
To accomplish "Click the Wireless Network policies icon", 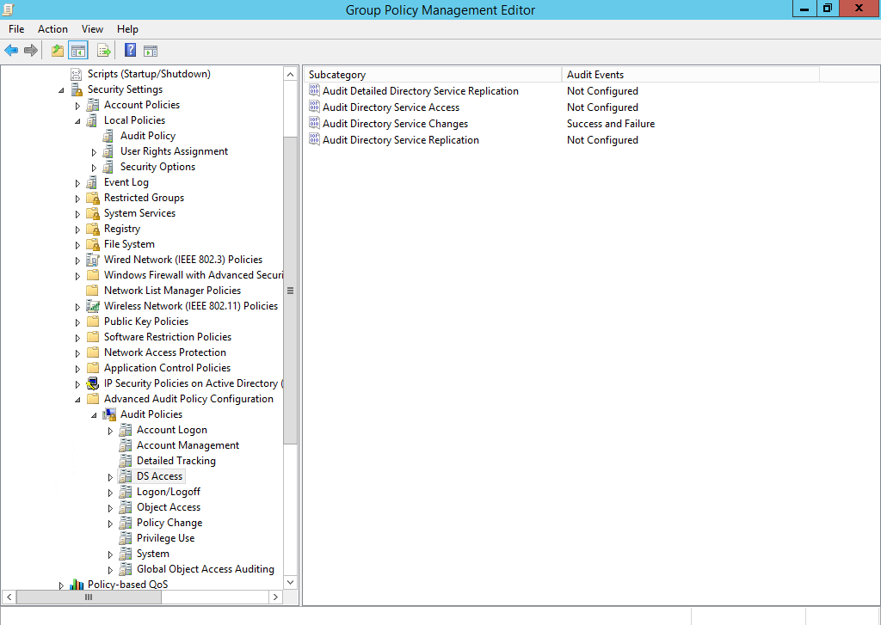I will tap(93, 306).
